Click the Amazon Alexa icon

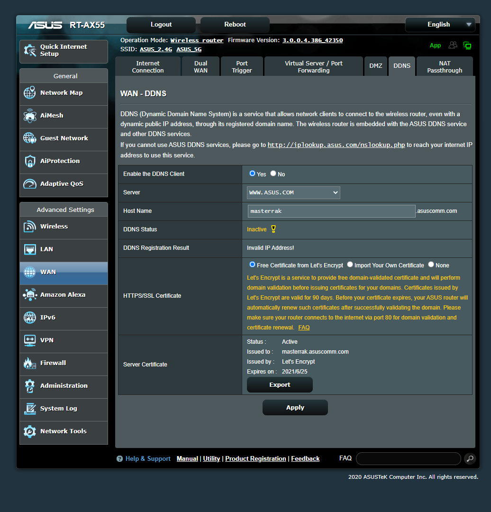click(30, 294)
